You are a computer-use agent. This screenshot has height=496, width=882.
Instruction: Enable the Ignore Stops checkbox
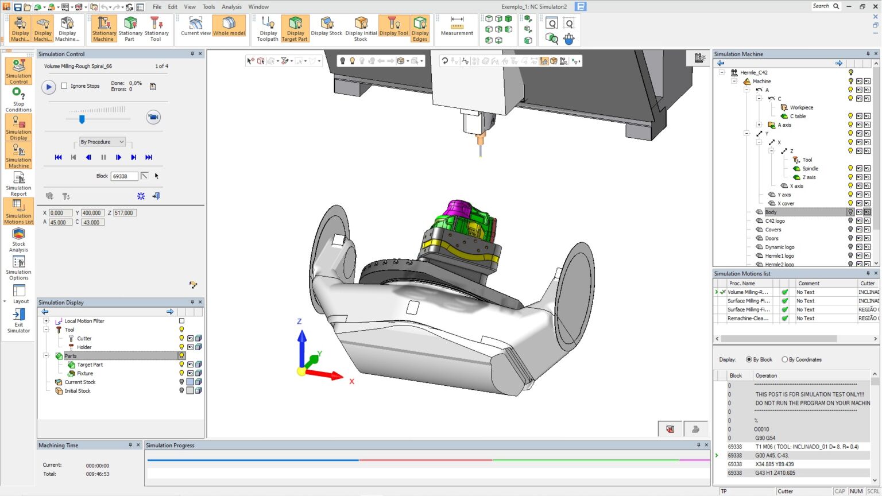tap(65, 86)
